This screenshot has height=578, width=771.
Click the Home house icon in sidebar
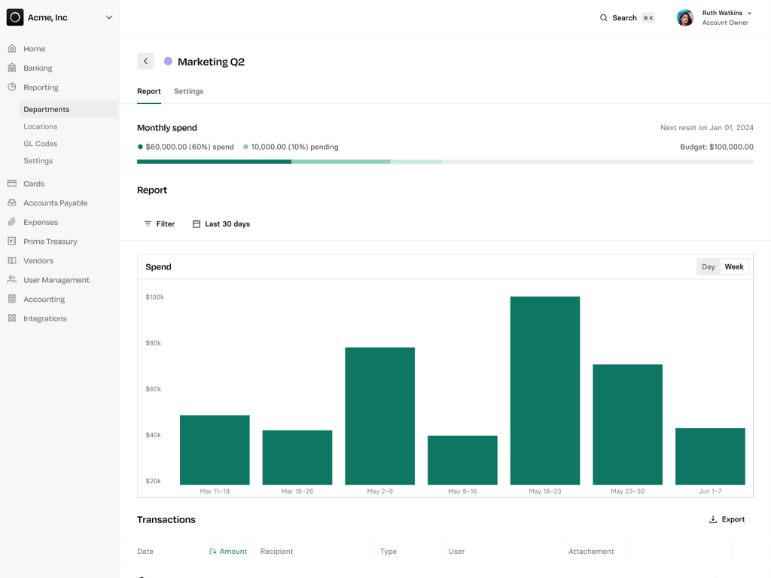click(x=12, y=49)
